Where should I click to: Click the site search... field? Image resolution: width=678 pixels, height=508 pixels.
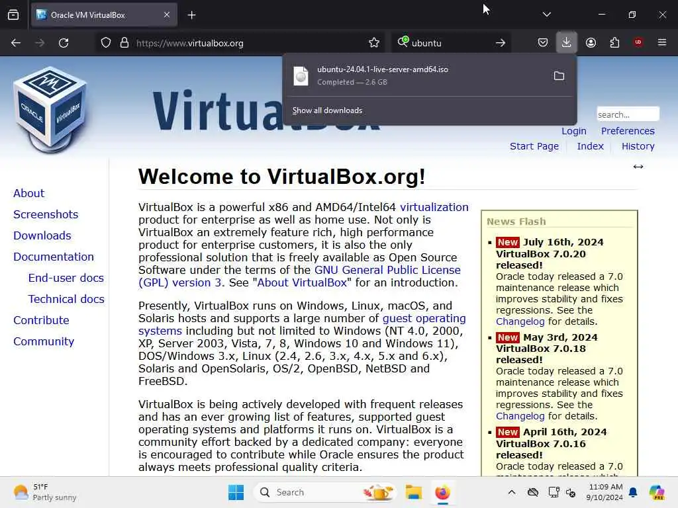pyautogui.click(x=628, y=114)
